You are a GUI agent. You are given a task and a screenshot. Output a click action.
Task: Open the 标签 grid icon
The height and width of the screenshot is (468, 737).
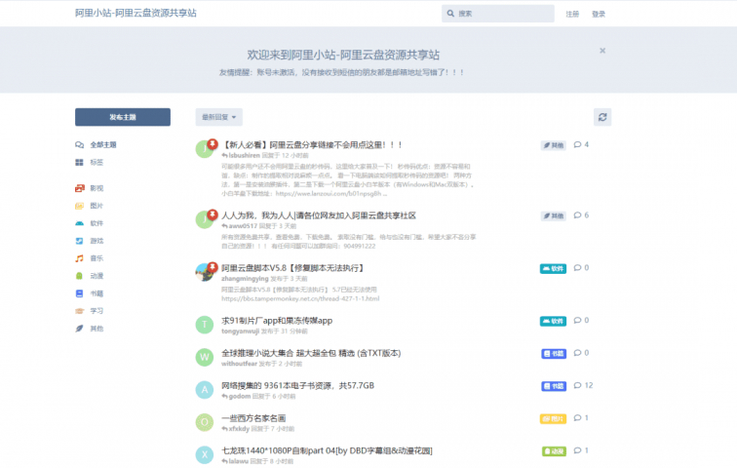(x=79, y=162)
